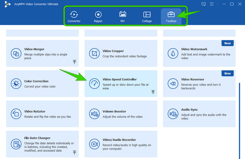
Task: Go to the Collage tab
Action: [x=147, y=17]
